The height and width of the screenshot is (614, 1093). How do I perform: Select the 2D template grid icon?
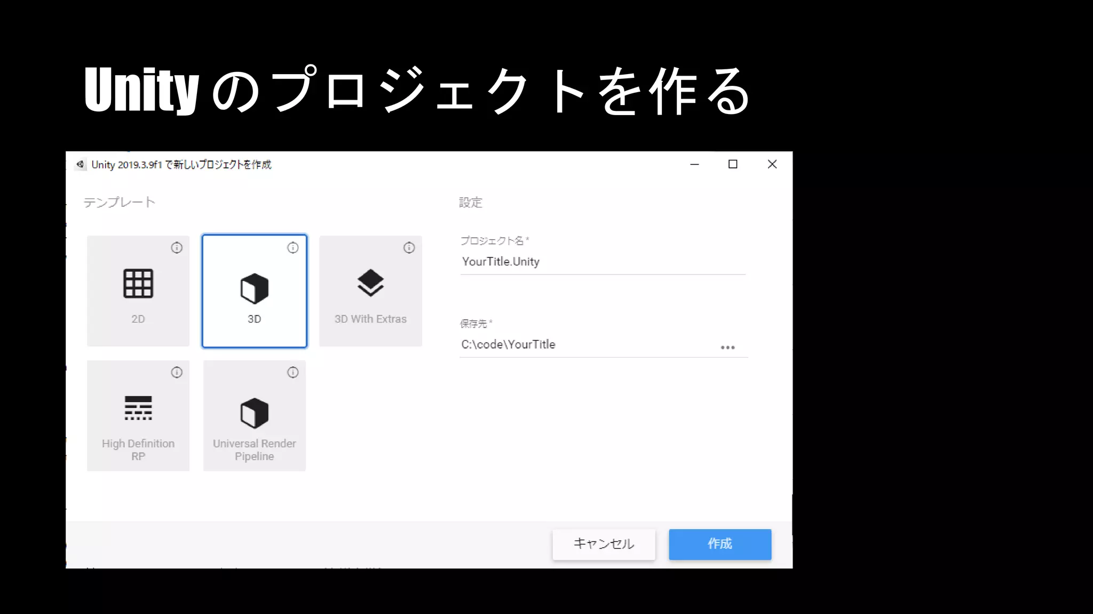click(x=138, y=283)
